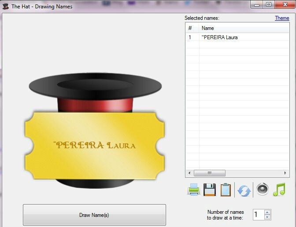Select the "PEREIRA Laura row in list
The height and width of the screenshot is (227, 296).
point(237,37)
